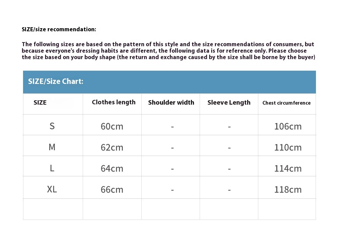The height and width of the screenshot is (229, 339).
Task: Click the SIZE/size recommendation heading
Action: click(x=59, y=30)
